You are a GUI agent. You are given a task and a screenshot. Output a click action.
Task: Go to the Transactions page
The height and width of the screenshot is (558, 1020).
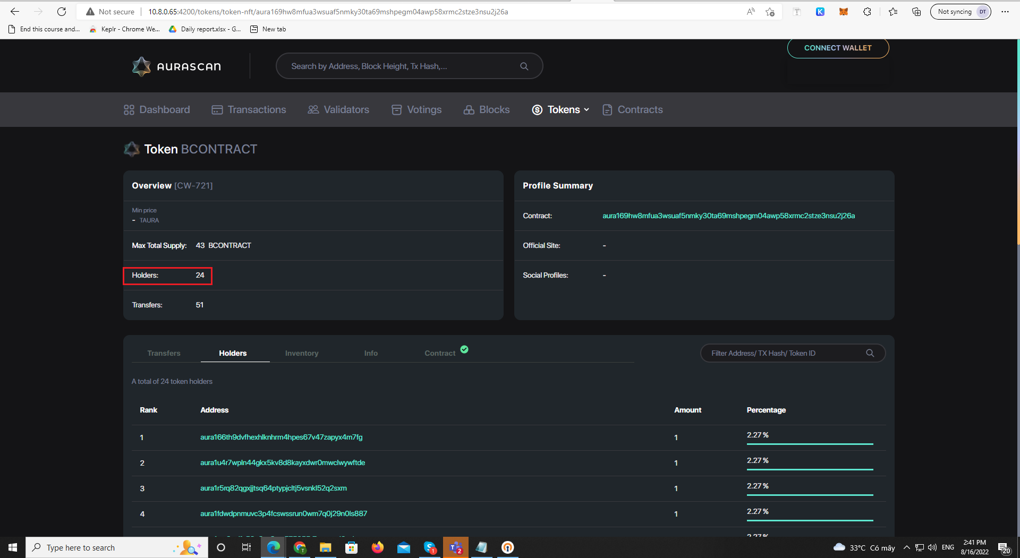[249, 110]
